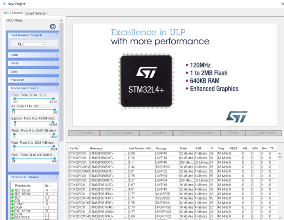
Task: Enable the CRYP peripheral checkbox
Action: 47,207
